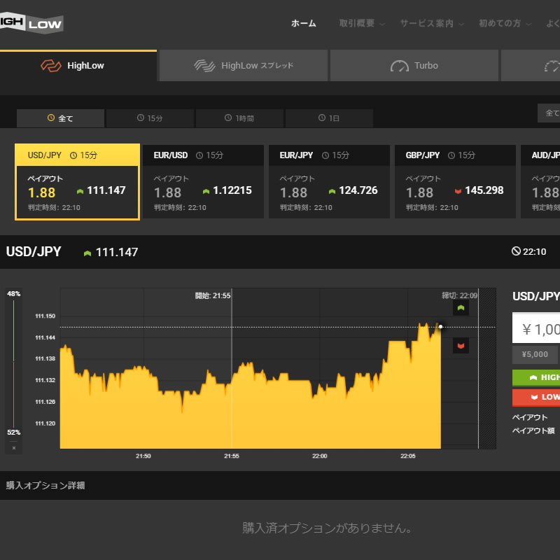
Task: Select the HighLow trading tab
Action: (78, 66)
